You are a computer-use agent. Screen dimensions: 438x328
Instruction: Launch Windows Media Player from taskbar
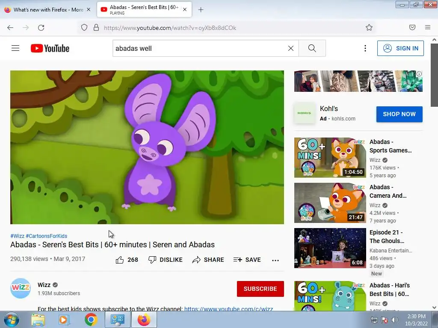64,320
